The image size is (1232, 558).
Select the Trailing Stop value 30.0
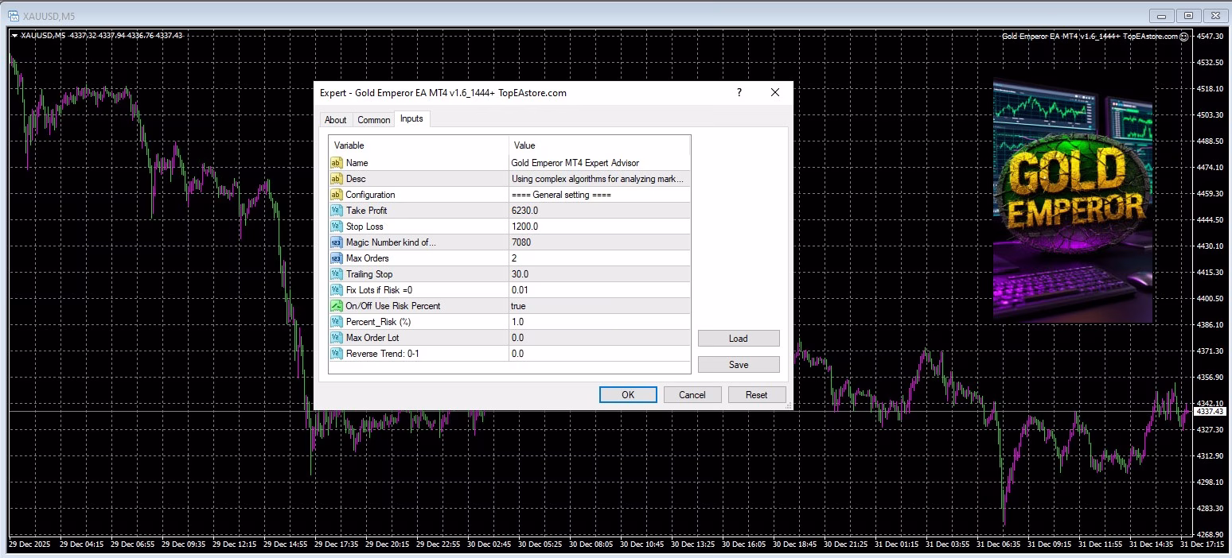(599, 274)
